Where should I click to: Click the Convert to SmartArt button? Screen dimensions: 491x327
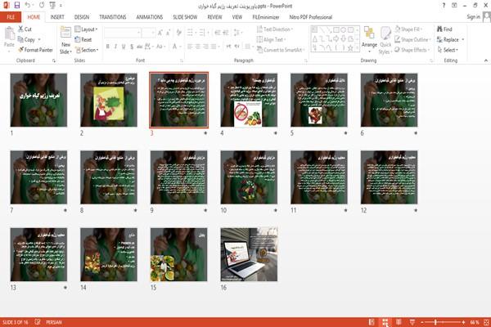[x=280, y=50]
